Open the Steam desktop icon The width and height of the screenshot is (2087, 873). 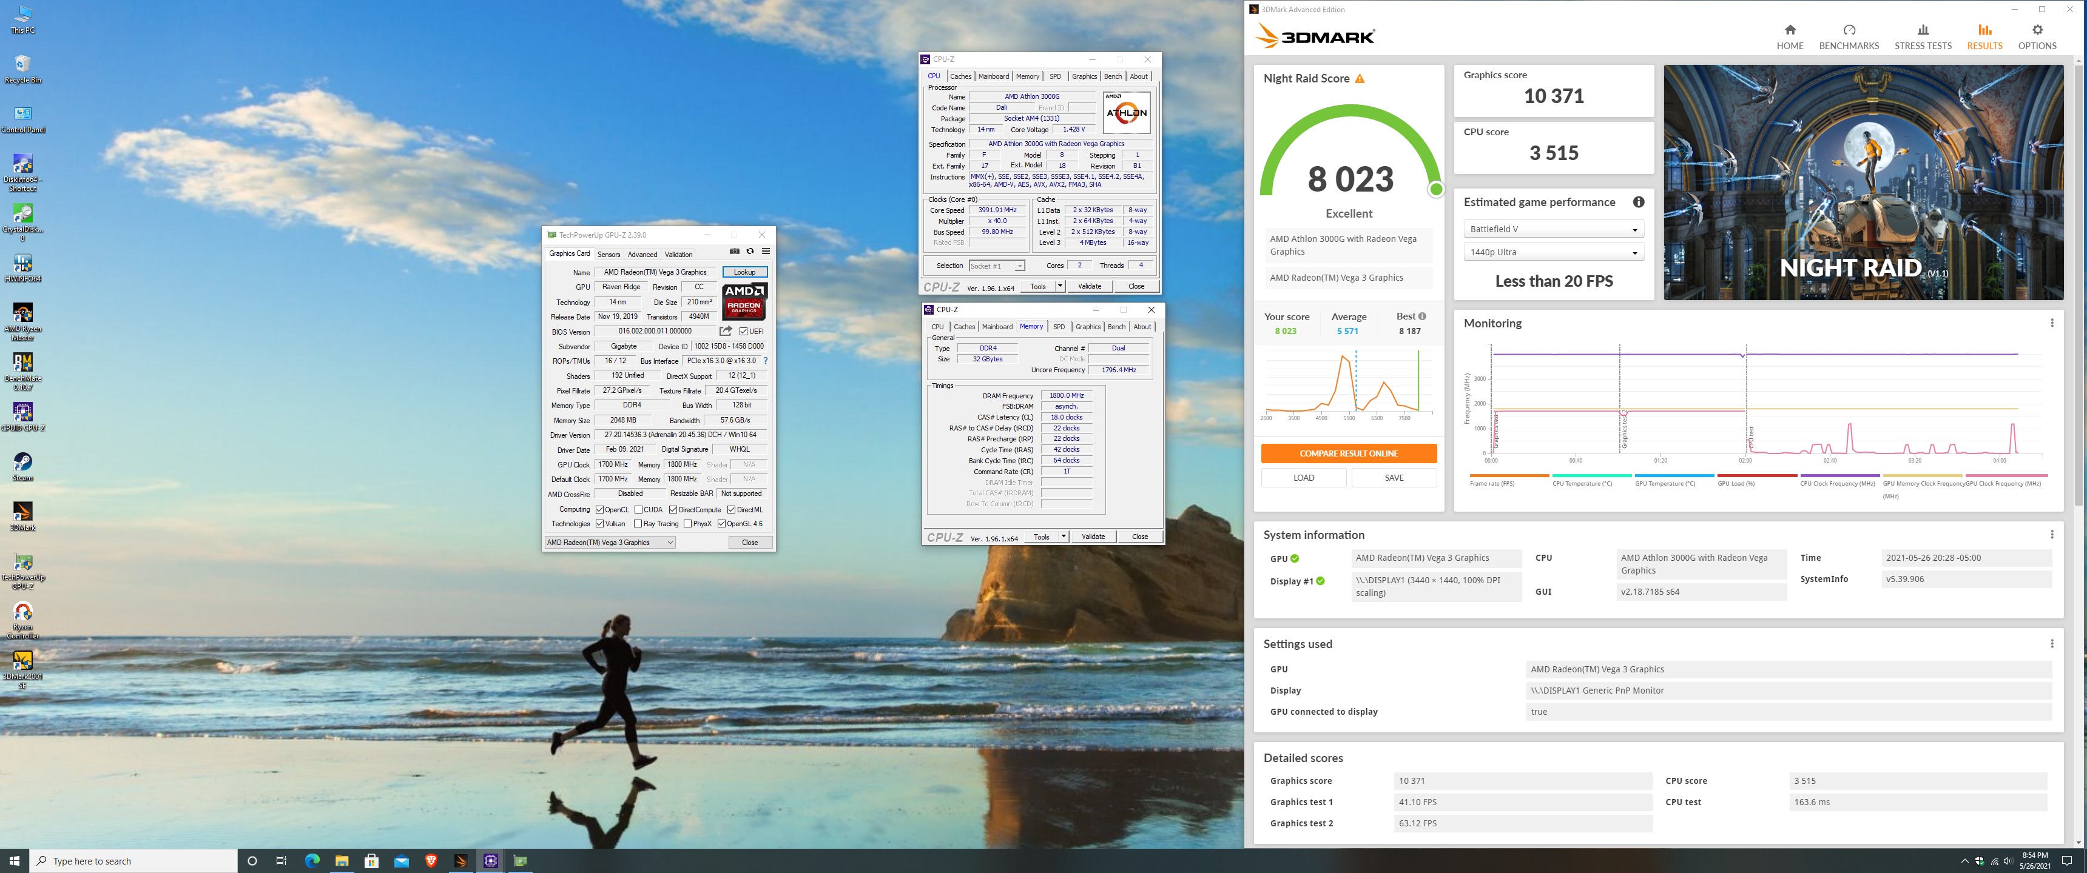pyautogui.click(x=22, y=466)
